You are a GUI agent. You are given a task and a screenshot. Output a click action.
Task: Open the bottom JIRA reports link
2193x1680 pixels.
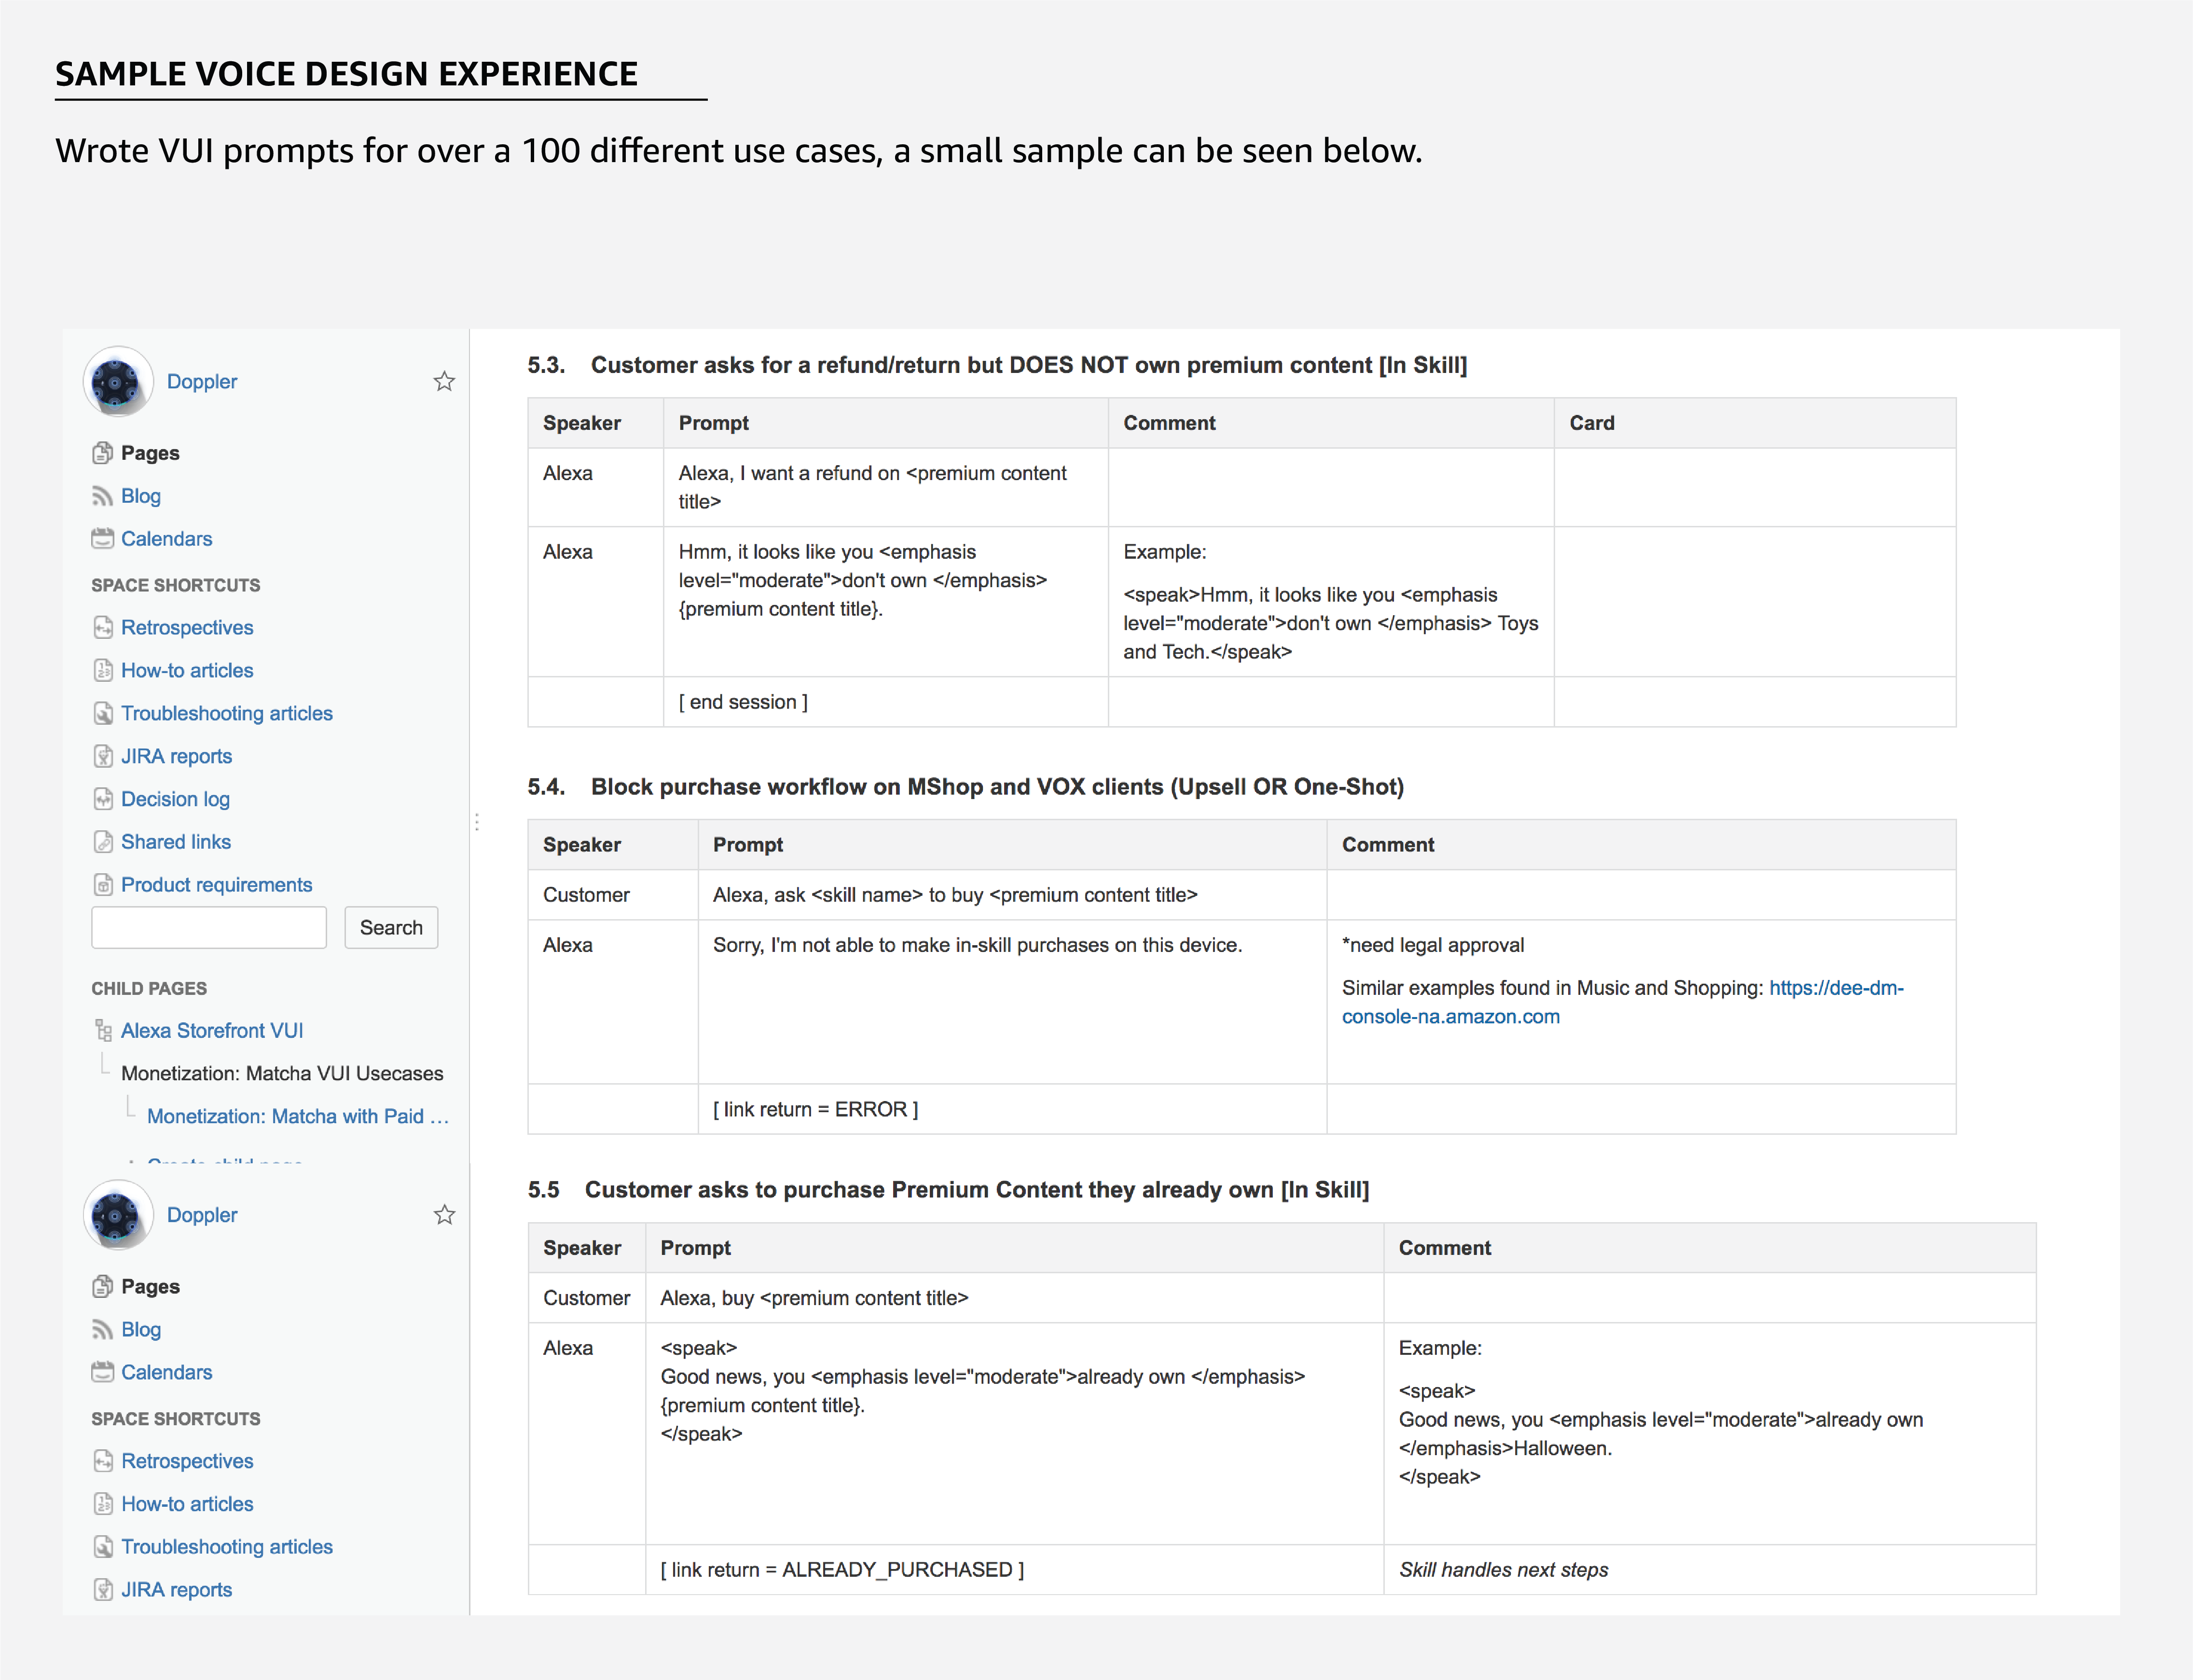click(176, 1590)
